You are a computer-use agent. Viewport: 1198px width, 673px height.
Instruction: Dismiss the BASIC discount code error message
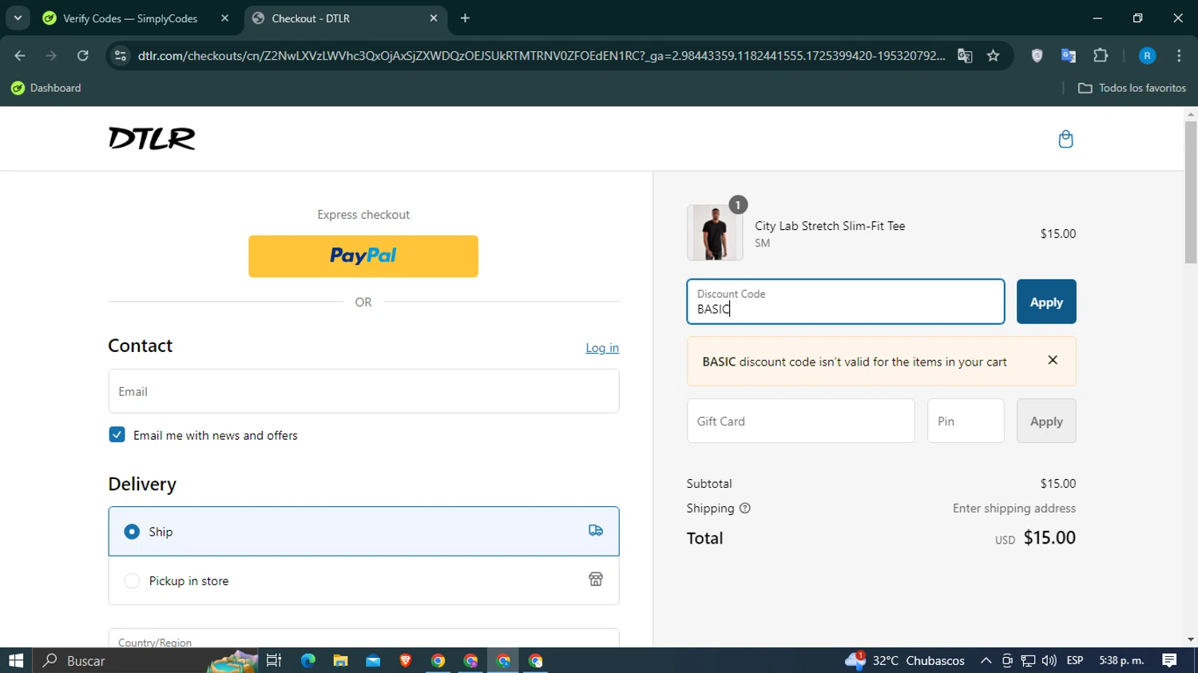(x=1053, y=360)
